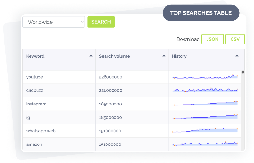
Task: Select the cricbuzz keyword cell
Action: [59, 90]
